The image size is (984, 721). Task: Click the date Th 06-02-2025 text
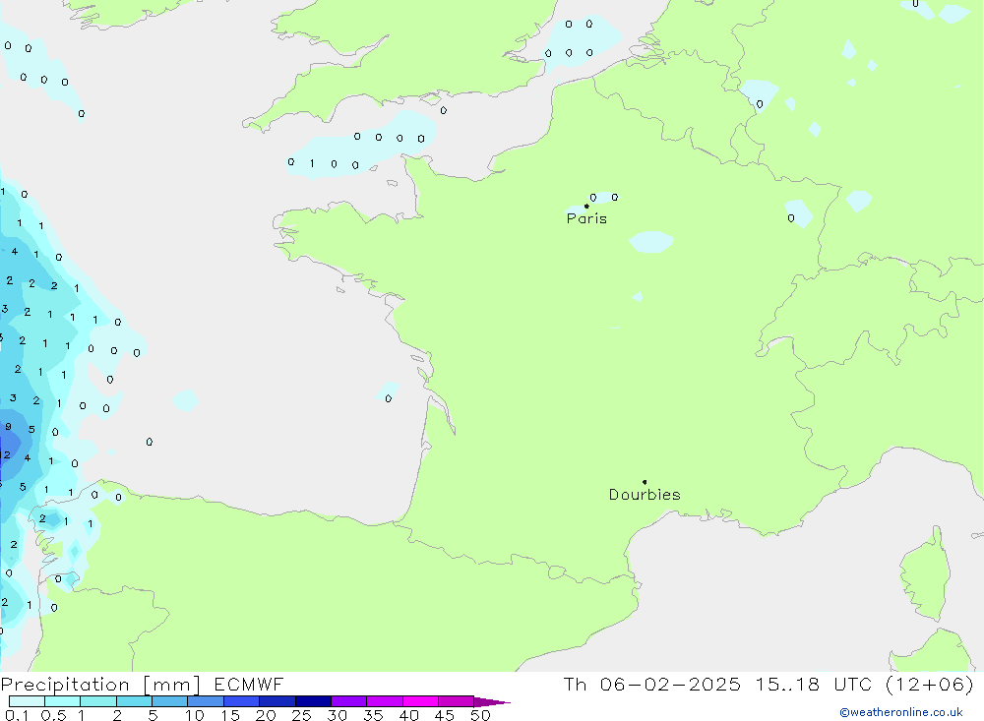(x=651, y=684)
